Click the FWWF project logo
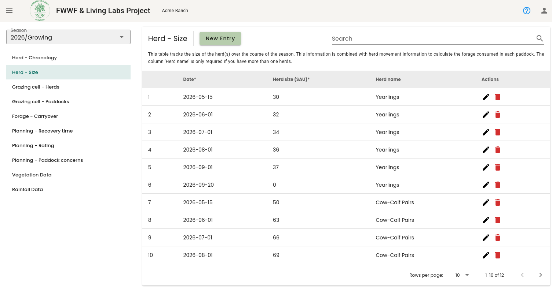The height and width of the screenshot is (302, 552). click(40, 11)
